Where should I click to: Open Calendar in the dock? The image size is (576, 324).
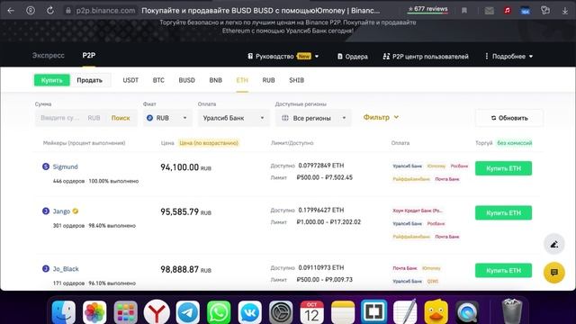point(312,312)
